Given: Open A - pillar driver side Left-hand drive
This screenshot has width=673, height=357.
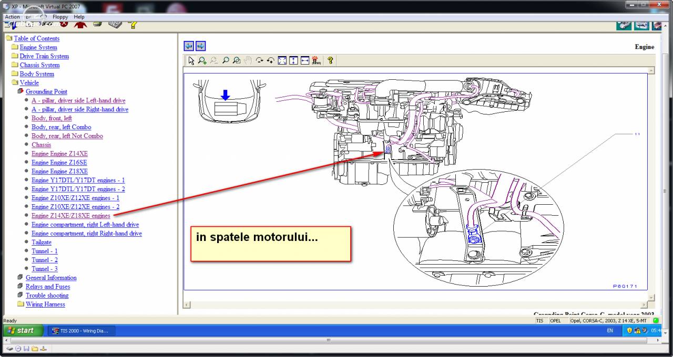Looking at the screenshot, I should coord(78,100).
